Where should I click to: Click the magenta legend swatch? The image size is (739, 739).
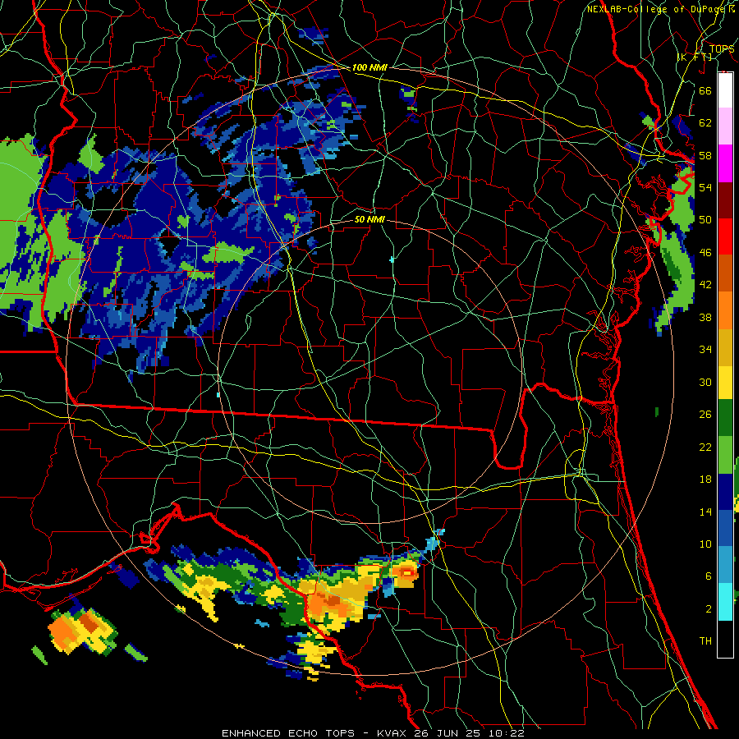[x=725, y=163]
